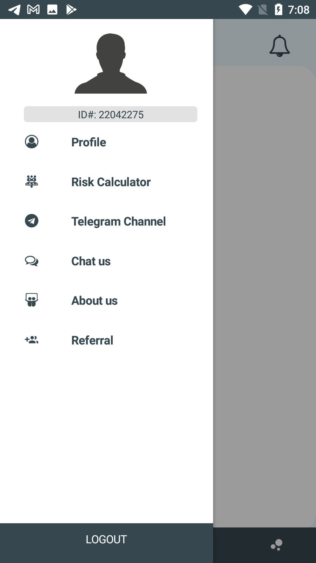Tap the Referral add-people icon

coord(32,340)
